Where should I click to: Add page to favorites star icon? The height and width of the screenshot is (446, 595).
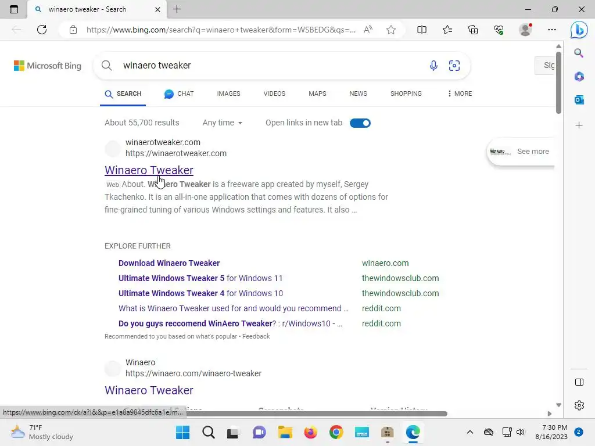pos(391,30)
